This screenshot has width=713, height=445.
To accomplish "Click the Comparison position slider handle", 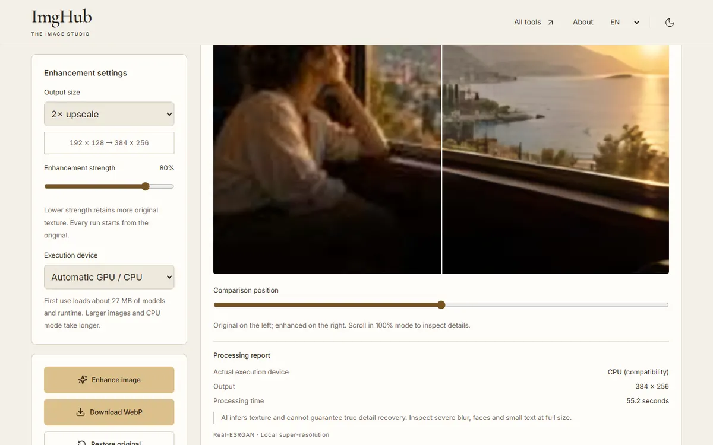I will [x=441, y=305].
